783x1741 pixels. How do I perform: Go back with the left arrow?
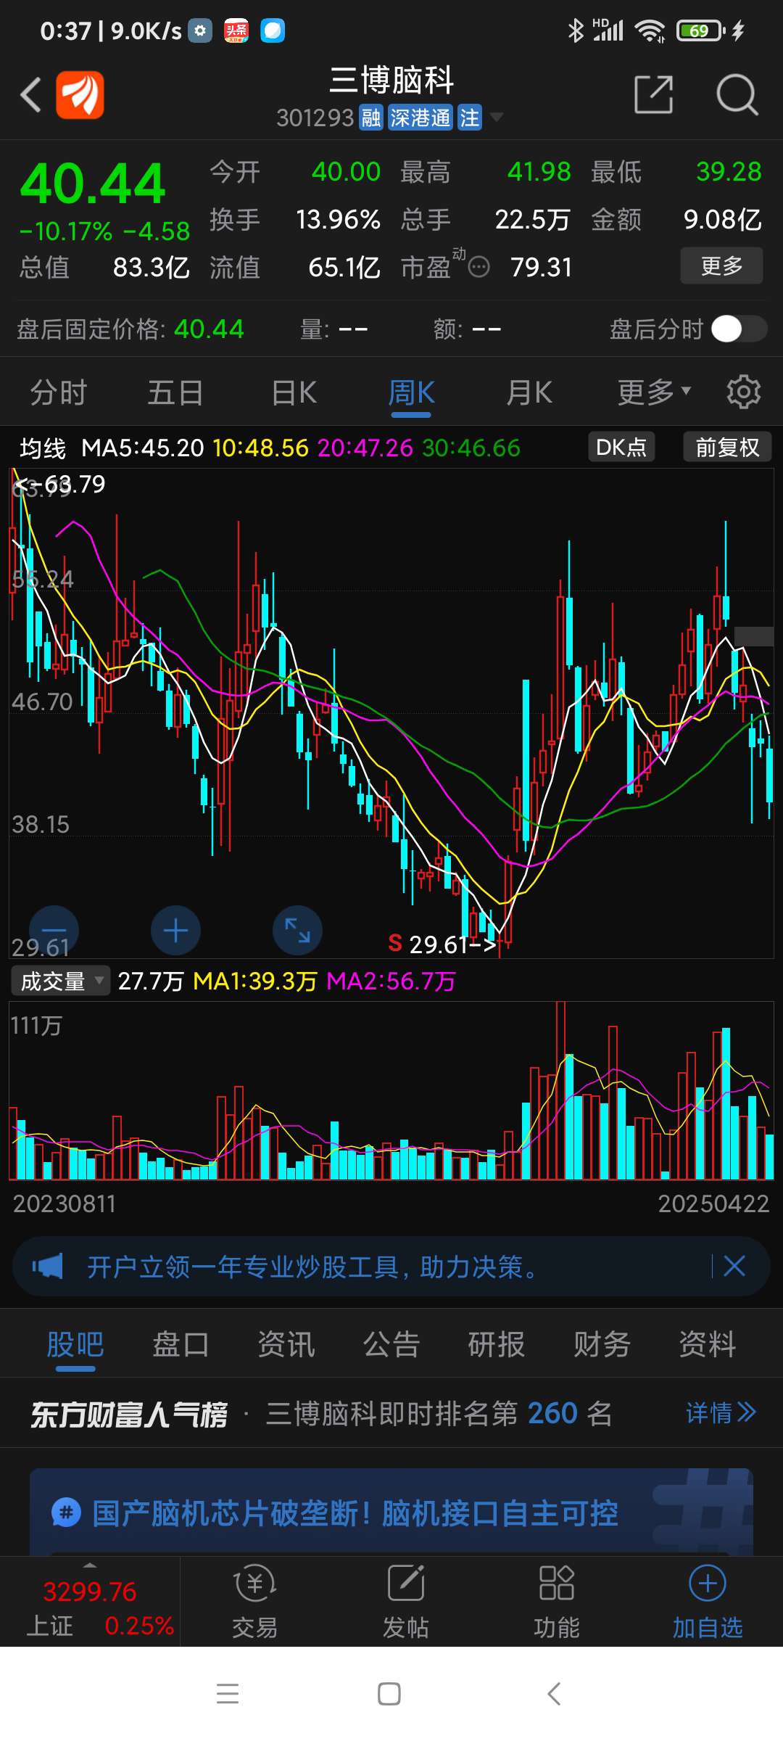coord(30,94)
